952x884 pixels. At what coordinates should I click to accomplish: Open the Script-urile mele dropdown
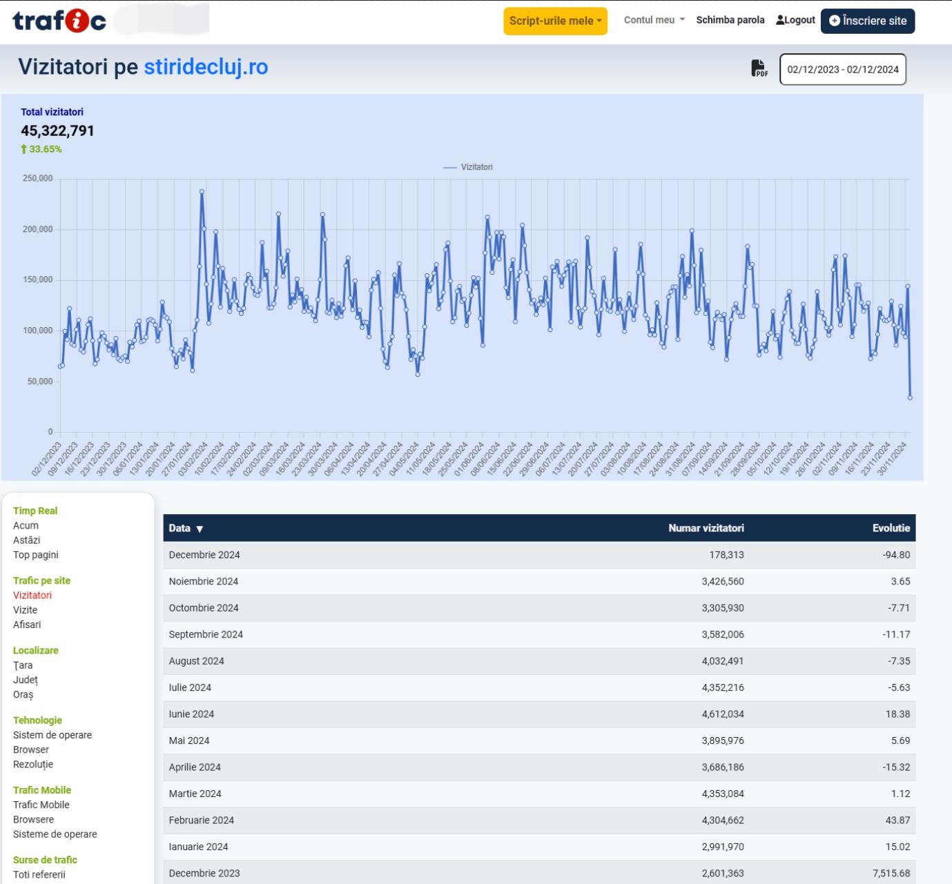[x=555, y=21]
